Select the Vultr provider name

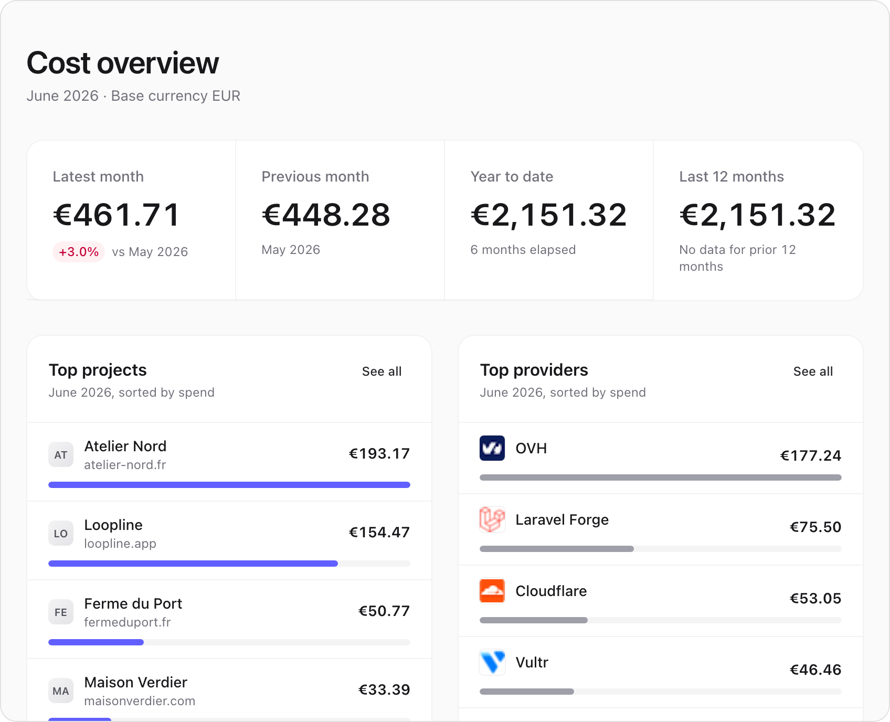[532, 662]
